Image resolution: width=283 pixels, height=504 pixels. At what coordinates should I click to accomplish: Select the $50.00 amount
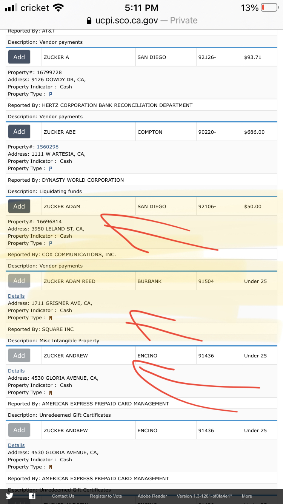pos(252,206)
